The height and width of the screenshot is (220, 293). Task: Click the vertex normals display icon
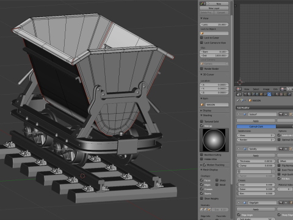(x=201, y=210)
